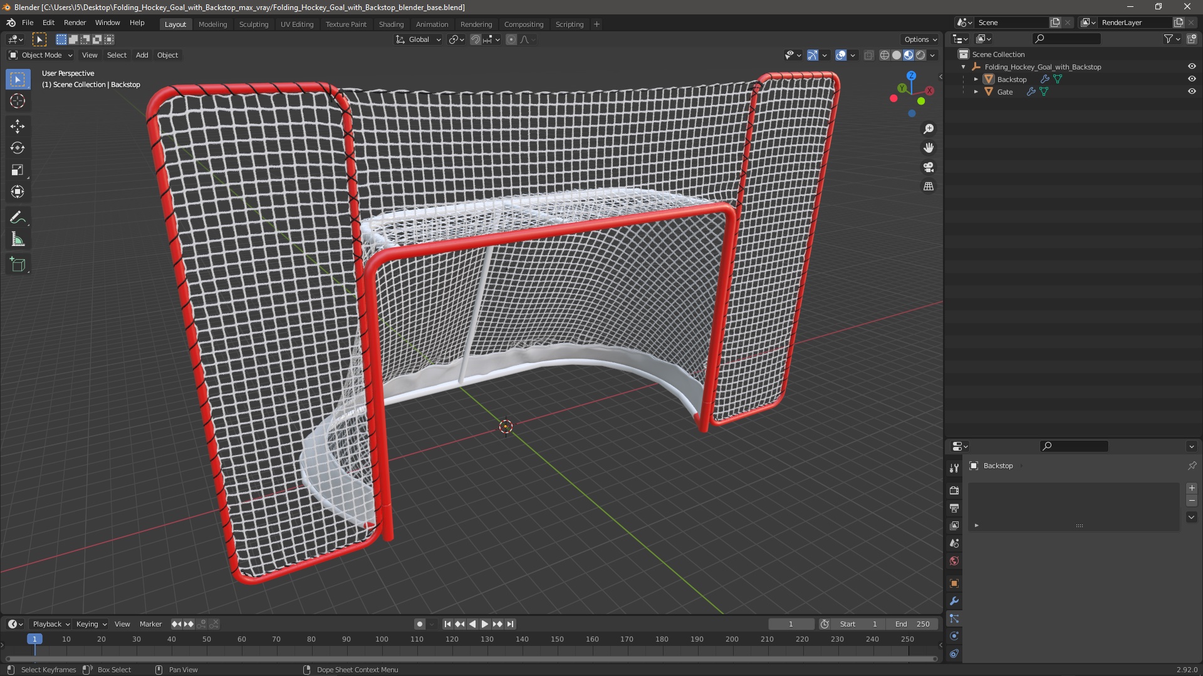Toggle the camera view icon
This screenshot has height=676, width=1203.
tap(929, 167)
